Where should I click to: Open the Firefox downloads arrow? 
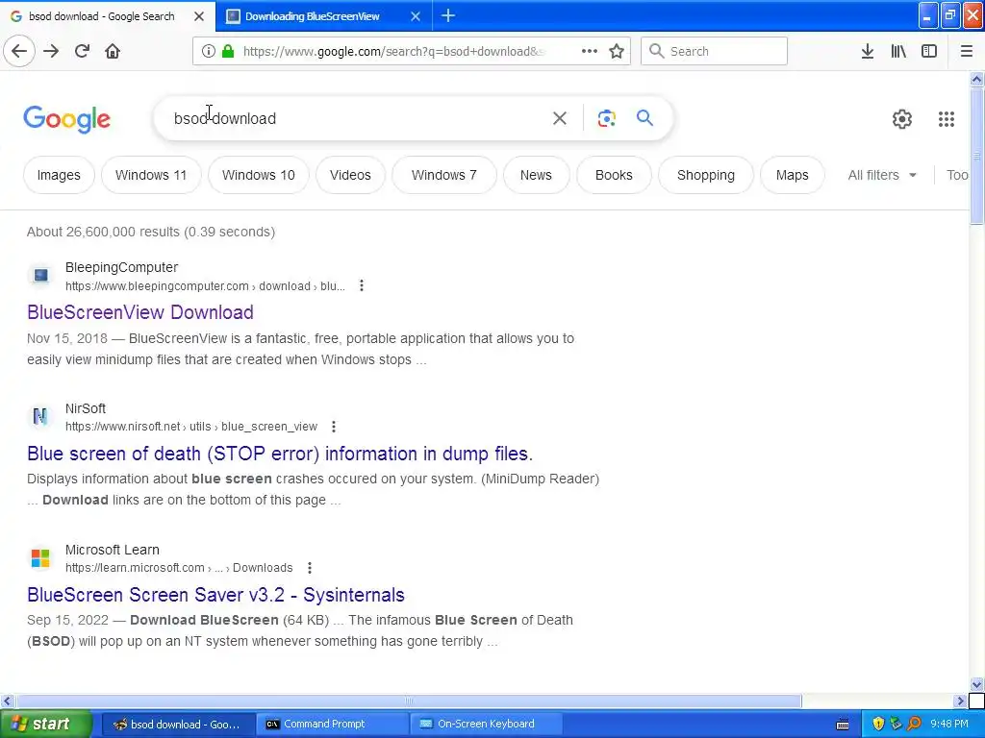[868, 52]
